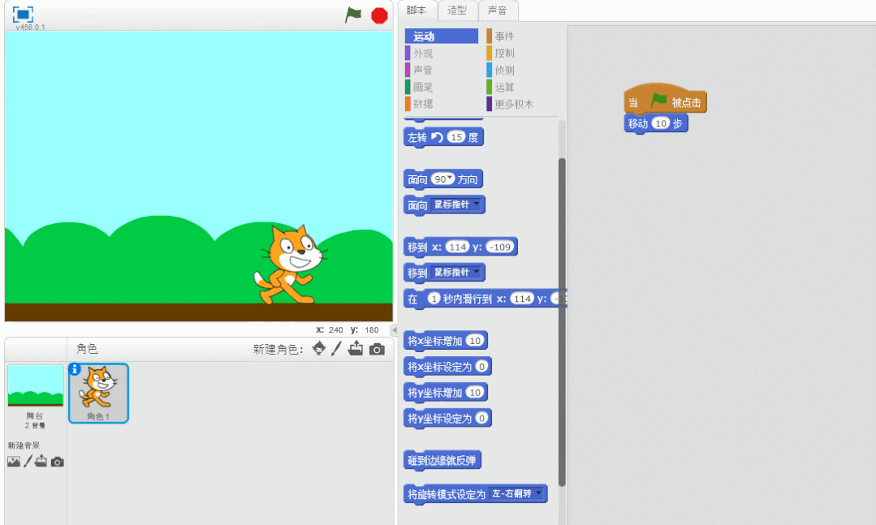Click value 10 in 将y坐标增加 block
The image size is (876, 525).
tap(475, 393)
